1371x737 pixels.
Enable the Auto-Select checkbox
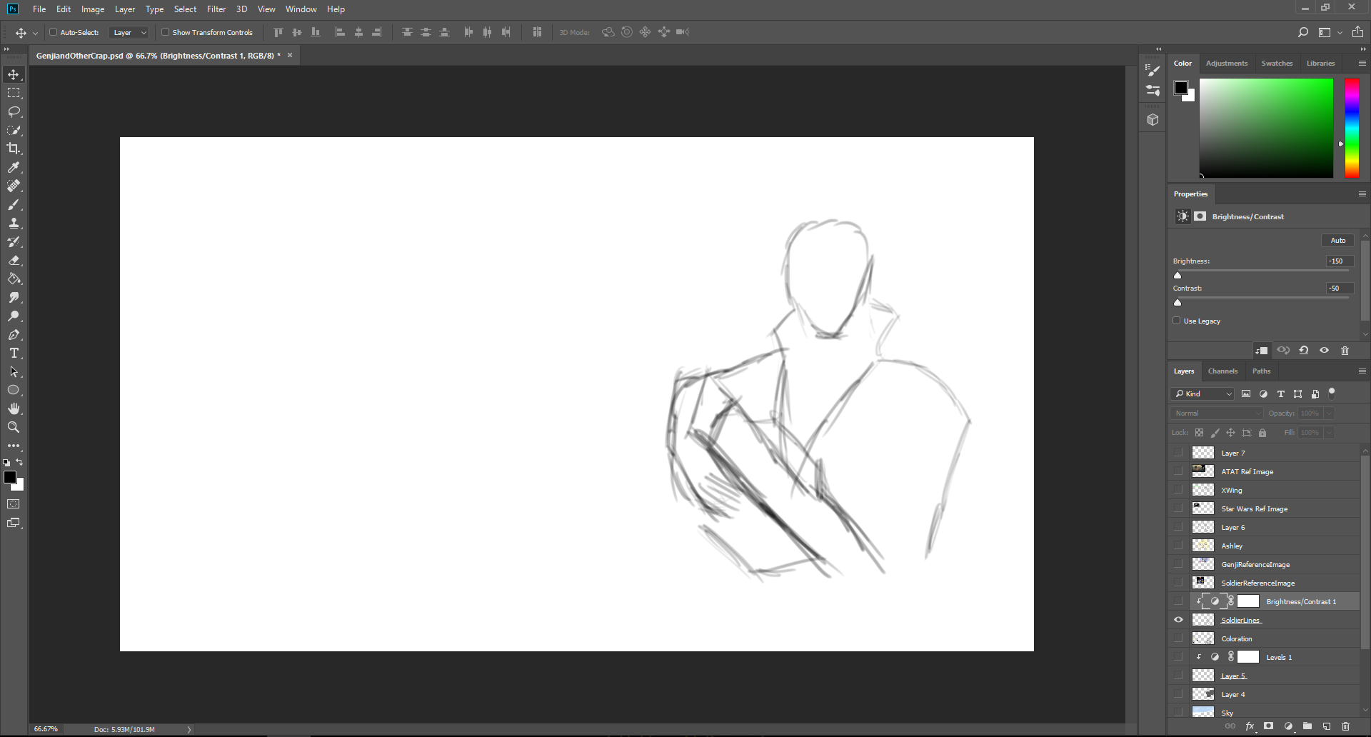[53, 32]
